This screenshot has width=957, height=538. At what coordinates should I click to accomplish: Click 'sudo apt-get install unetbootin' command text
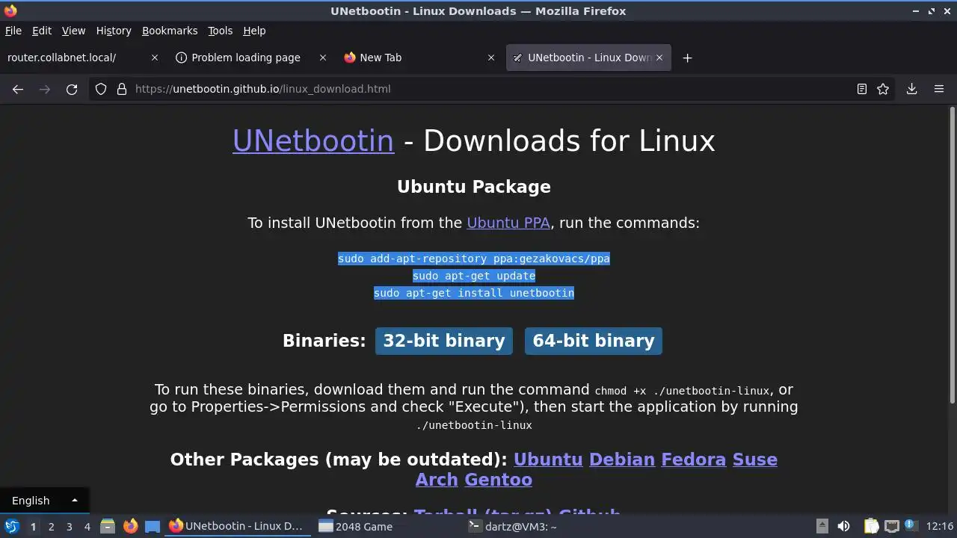point(474,293)
